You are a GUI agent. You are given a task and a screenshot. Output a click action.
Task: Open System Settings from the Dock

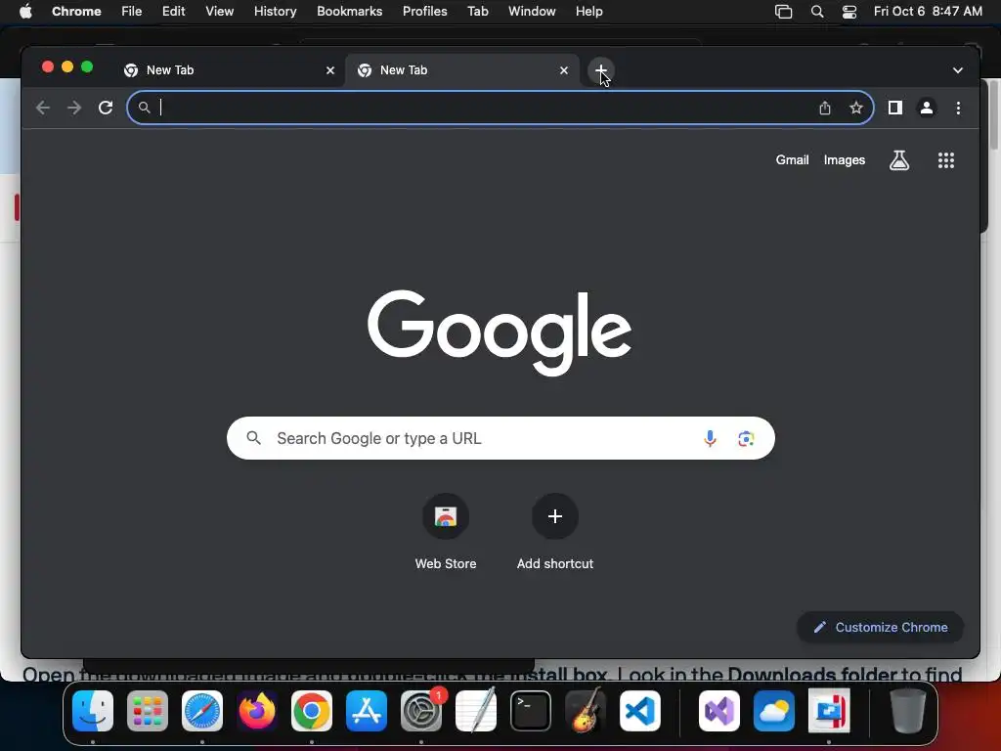click(421, 711)
